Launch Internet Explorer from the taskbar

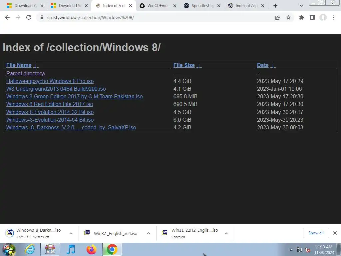click(x=30, y=249)
